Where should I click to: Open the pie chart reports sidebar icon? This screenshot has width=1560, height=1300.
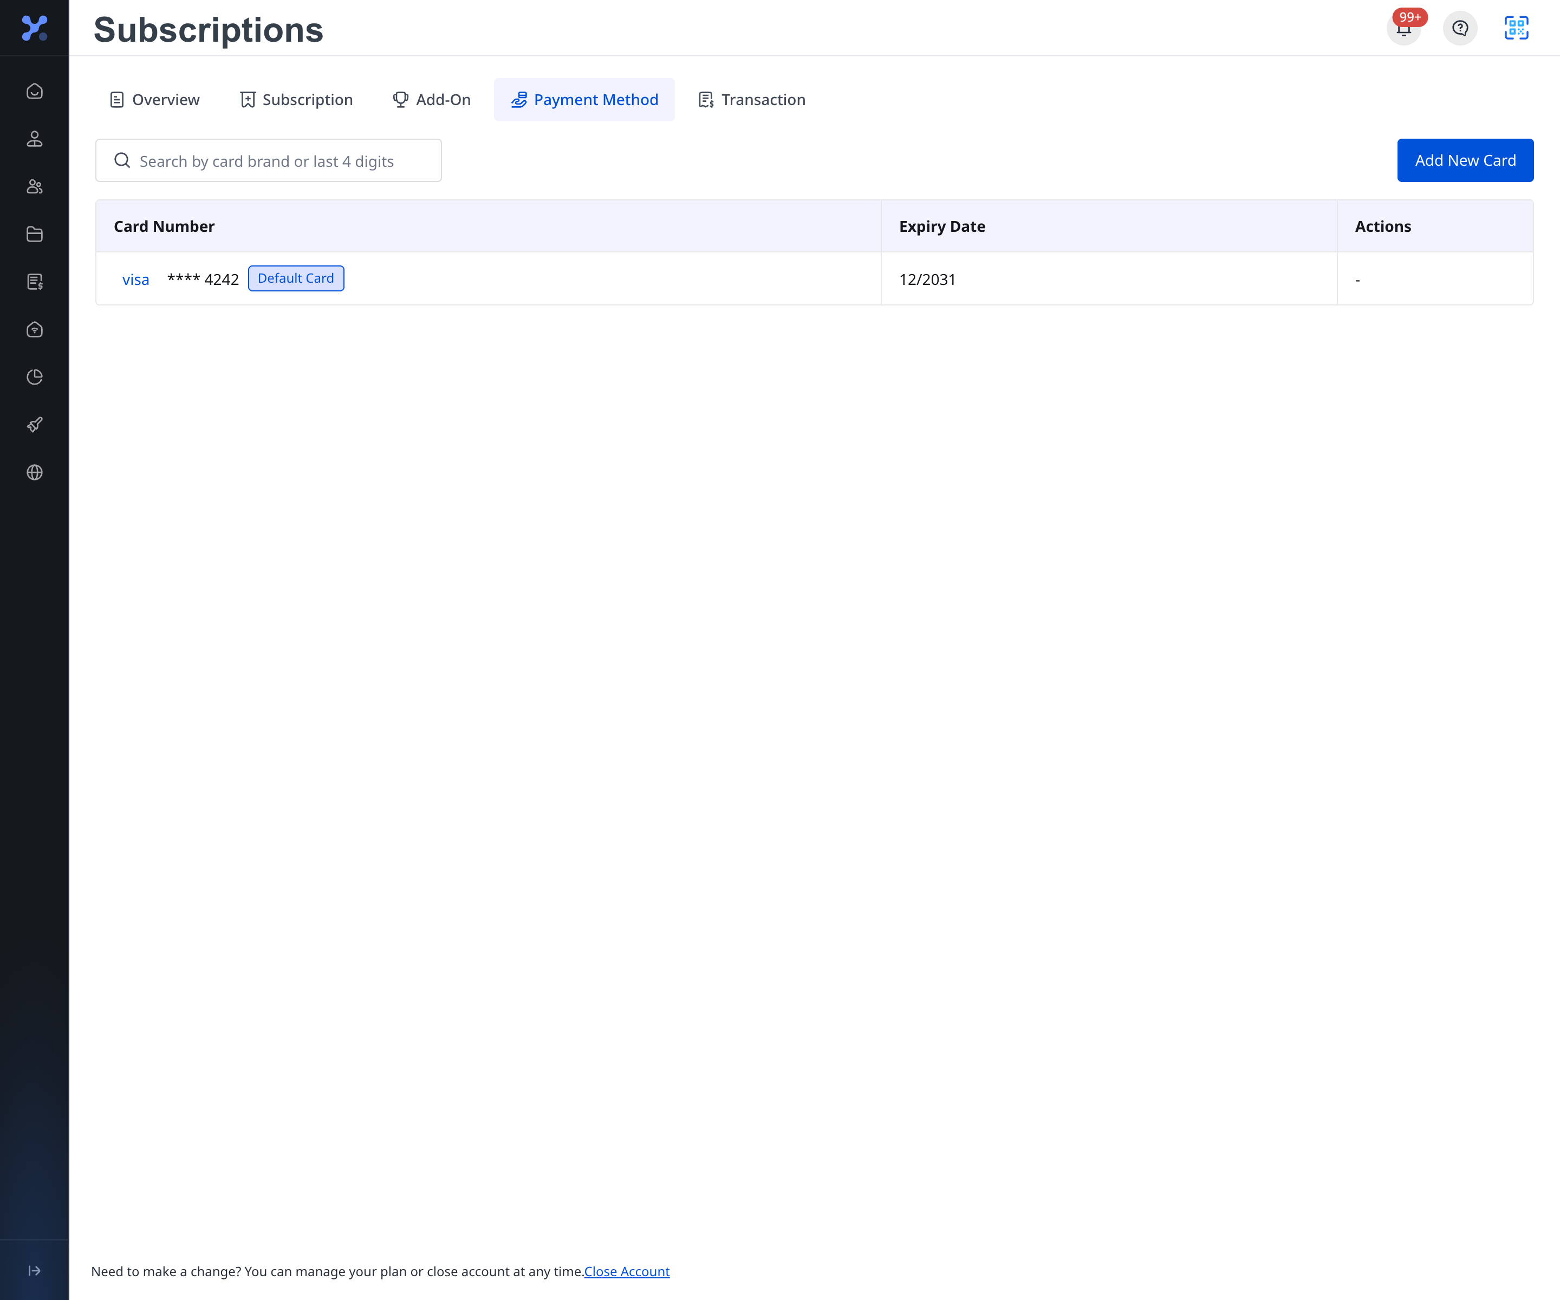click(x=34, y=376)
